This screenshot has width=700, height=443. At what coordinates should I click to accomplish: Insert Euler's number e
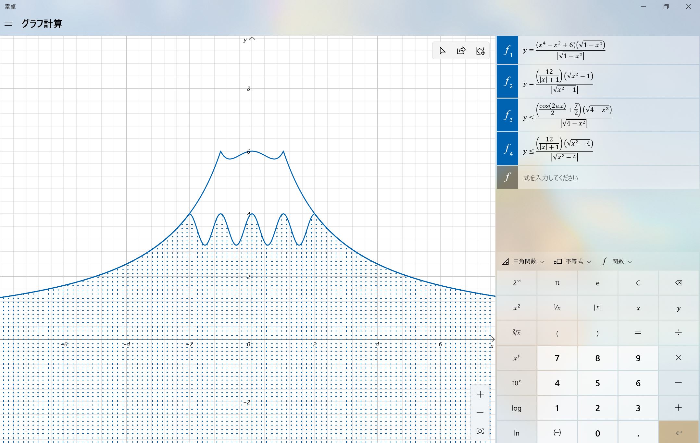point(597,283)
